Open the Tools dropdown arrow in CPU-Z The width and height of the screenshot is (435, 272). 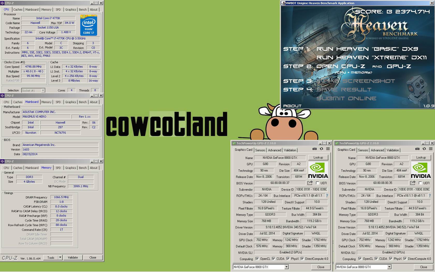60,257
